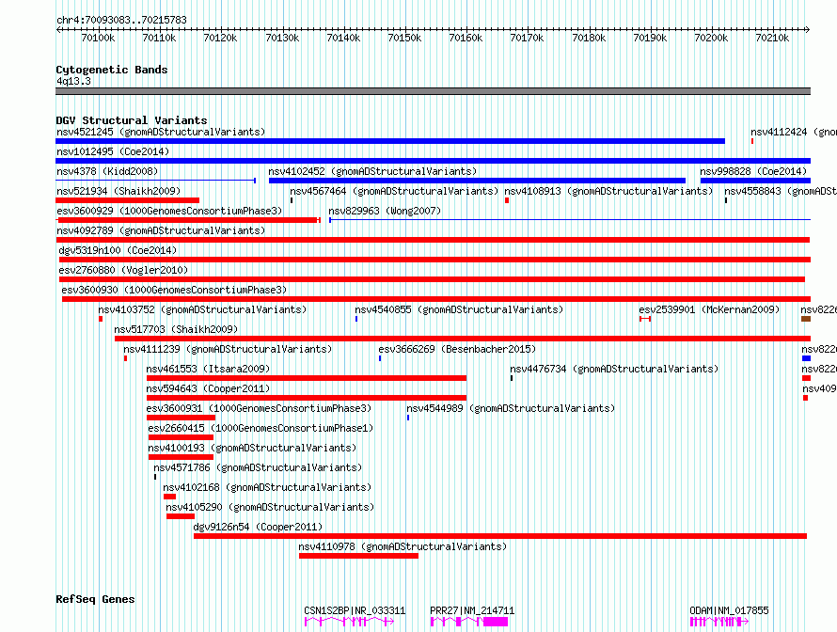
Task: Open esv3600930 1000Genomes variant label
Action: point(174,290)
